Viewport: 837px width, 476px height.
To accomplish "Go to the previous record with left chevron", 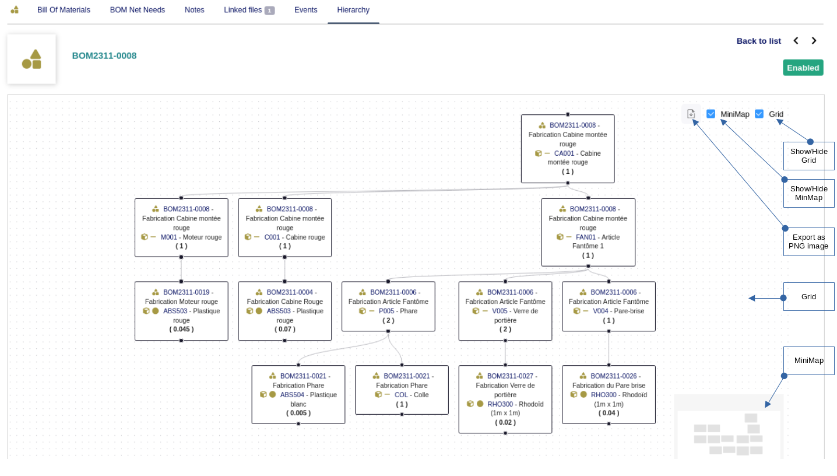I will 795,41.
